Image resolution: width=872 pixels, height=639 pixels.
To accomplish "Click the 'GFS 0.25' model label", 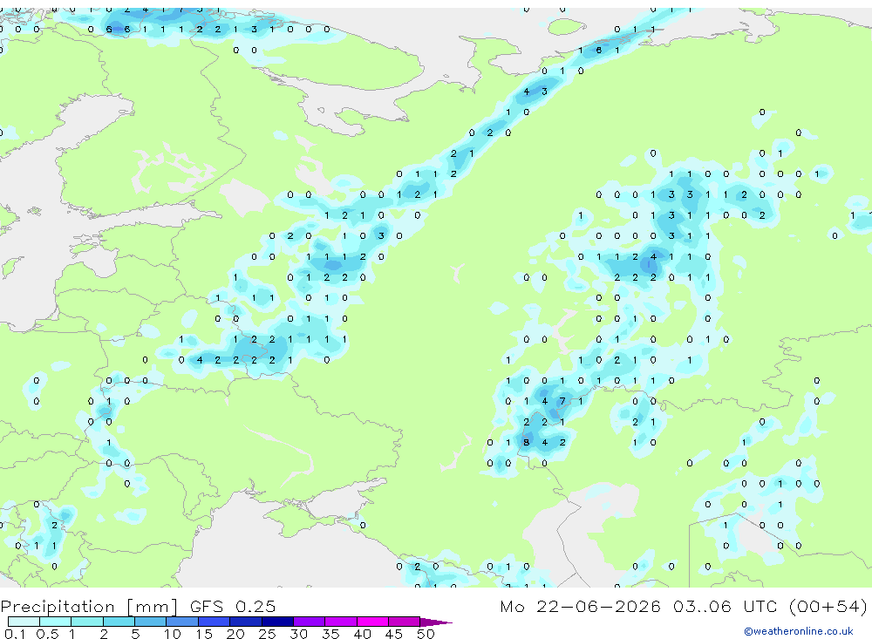I will click(x=233, y=606).
